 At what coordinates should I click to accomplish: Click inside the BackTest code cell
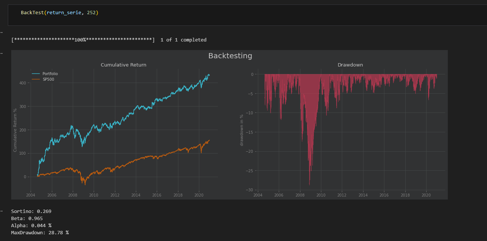tap(247, 15)
